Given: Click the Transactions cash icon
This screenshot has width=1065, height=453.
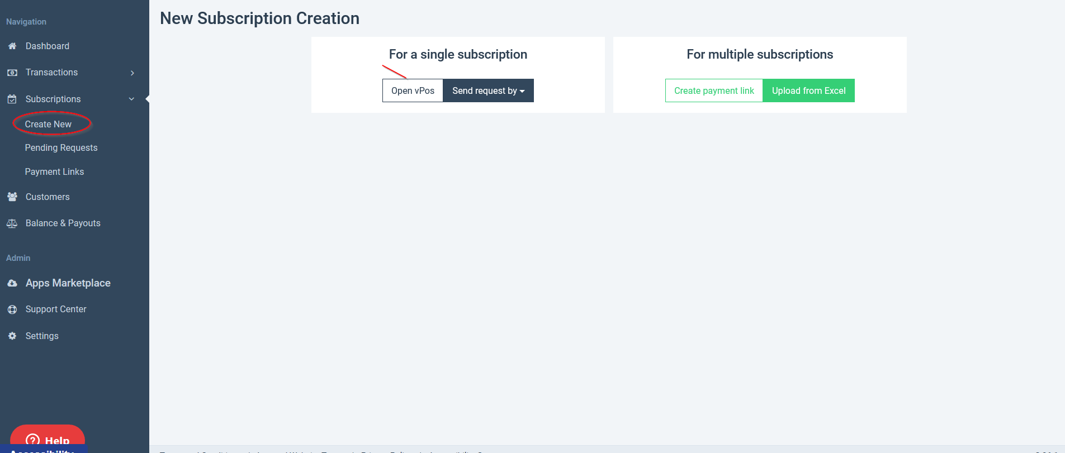Looking at the screenshot, I should click(12, 73).
